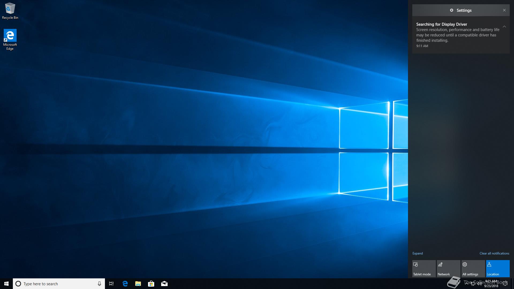The image size is (514, 289).
Task: Open the People icon in the system tray
Action: click(x=457, y=283)
